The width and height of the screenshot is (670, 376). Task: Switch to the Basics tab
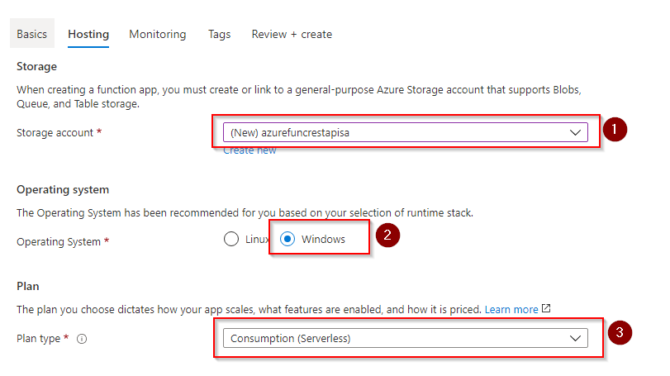coord(32,34)
